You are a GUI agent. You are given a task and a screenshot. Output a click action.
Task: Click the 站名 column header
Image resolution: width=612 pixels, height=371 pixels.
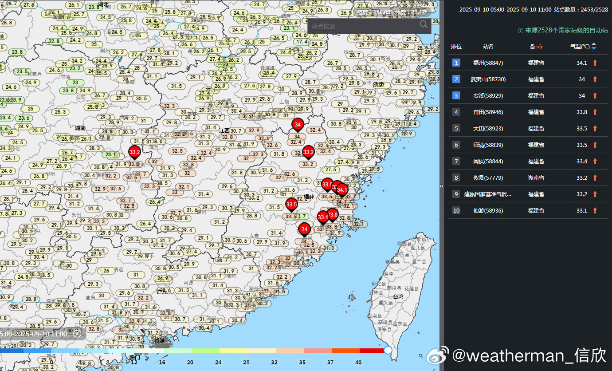tap(488, 46)
